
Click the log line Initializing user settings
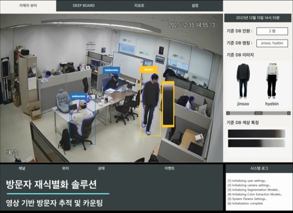click(x=247, y=181)
